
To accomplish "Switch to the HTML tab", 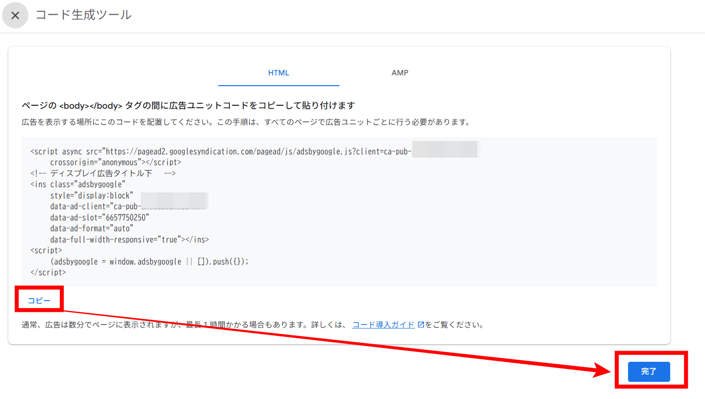I will [278, 73].
